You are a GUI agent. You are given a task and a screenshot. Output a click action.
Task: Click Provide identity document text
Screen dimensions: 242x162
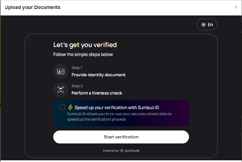(98, 75)
